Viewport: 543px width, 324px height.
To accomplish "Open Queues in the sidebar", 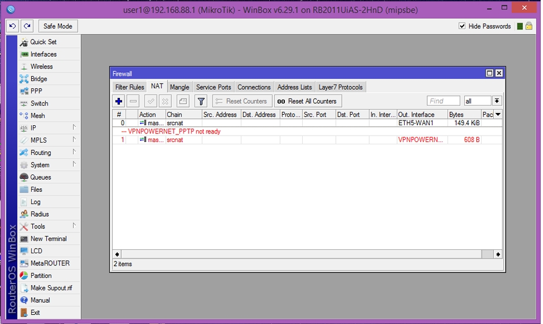I will 41,177.
